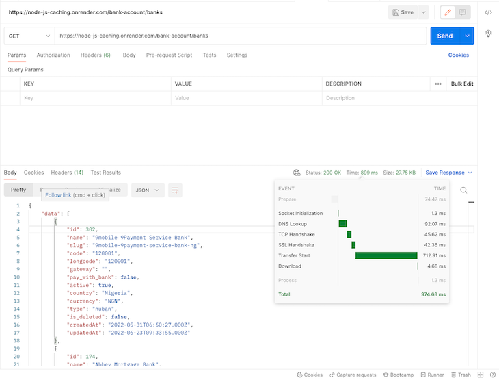Open the JSON format dropdown

point(148,190)
